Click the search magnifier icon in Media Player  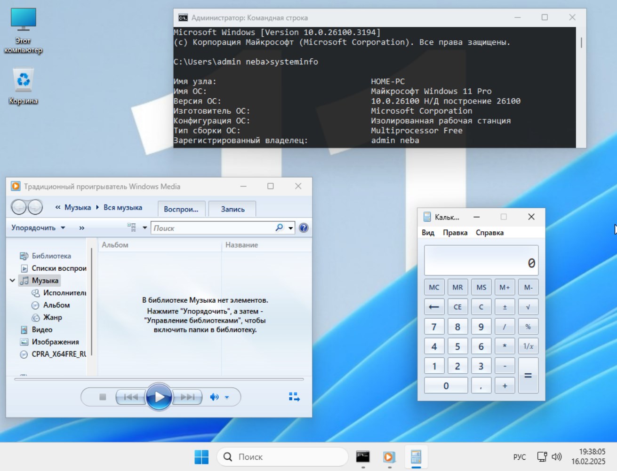coord(279,228)
